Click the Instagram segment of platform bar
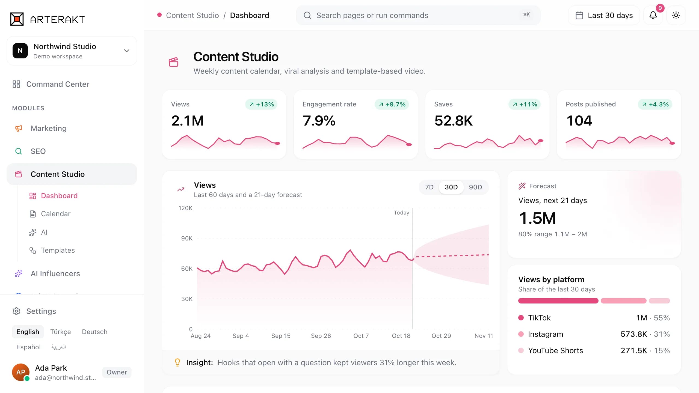Image resolution: width=699 pixels, height=393 pixels. coord(623,301)
